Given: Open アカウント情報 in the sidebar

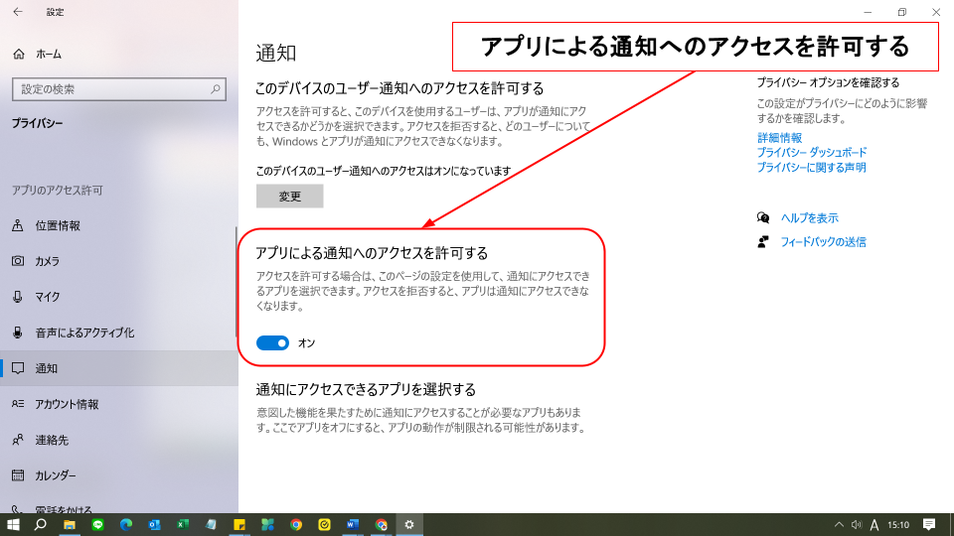Looking at the screenshot, I should 66,404.
